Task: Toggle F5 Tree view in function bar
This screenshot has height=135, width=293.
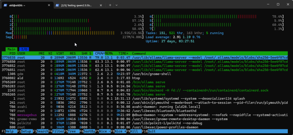Action: pyautogui.click(x=72, y=131)
